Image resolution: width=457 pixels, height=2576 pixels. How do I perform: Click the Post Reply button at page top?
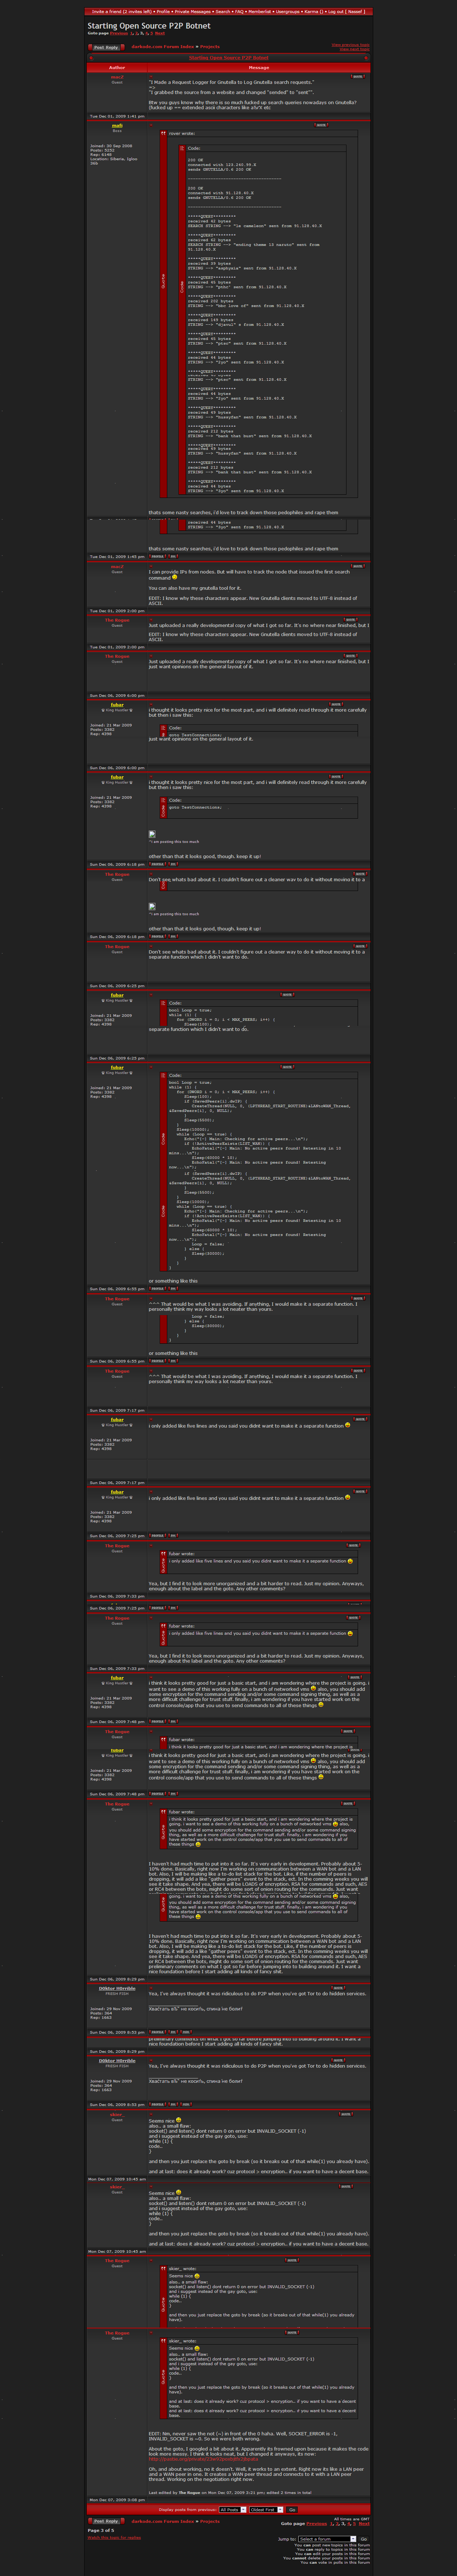click(106, 47)
